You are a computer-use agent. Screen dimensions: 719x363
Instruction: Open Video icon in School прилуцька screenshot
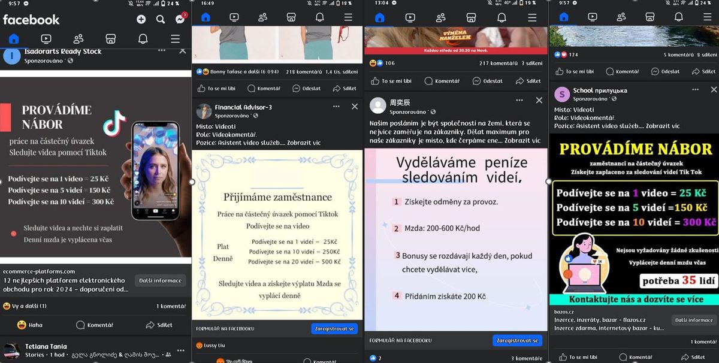point(593,17)
